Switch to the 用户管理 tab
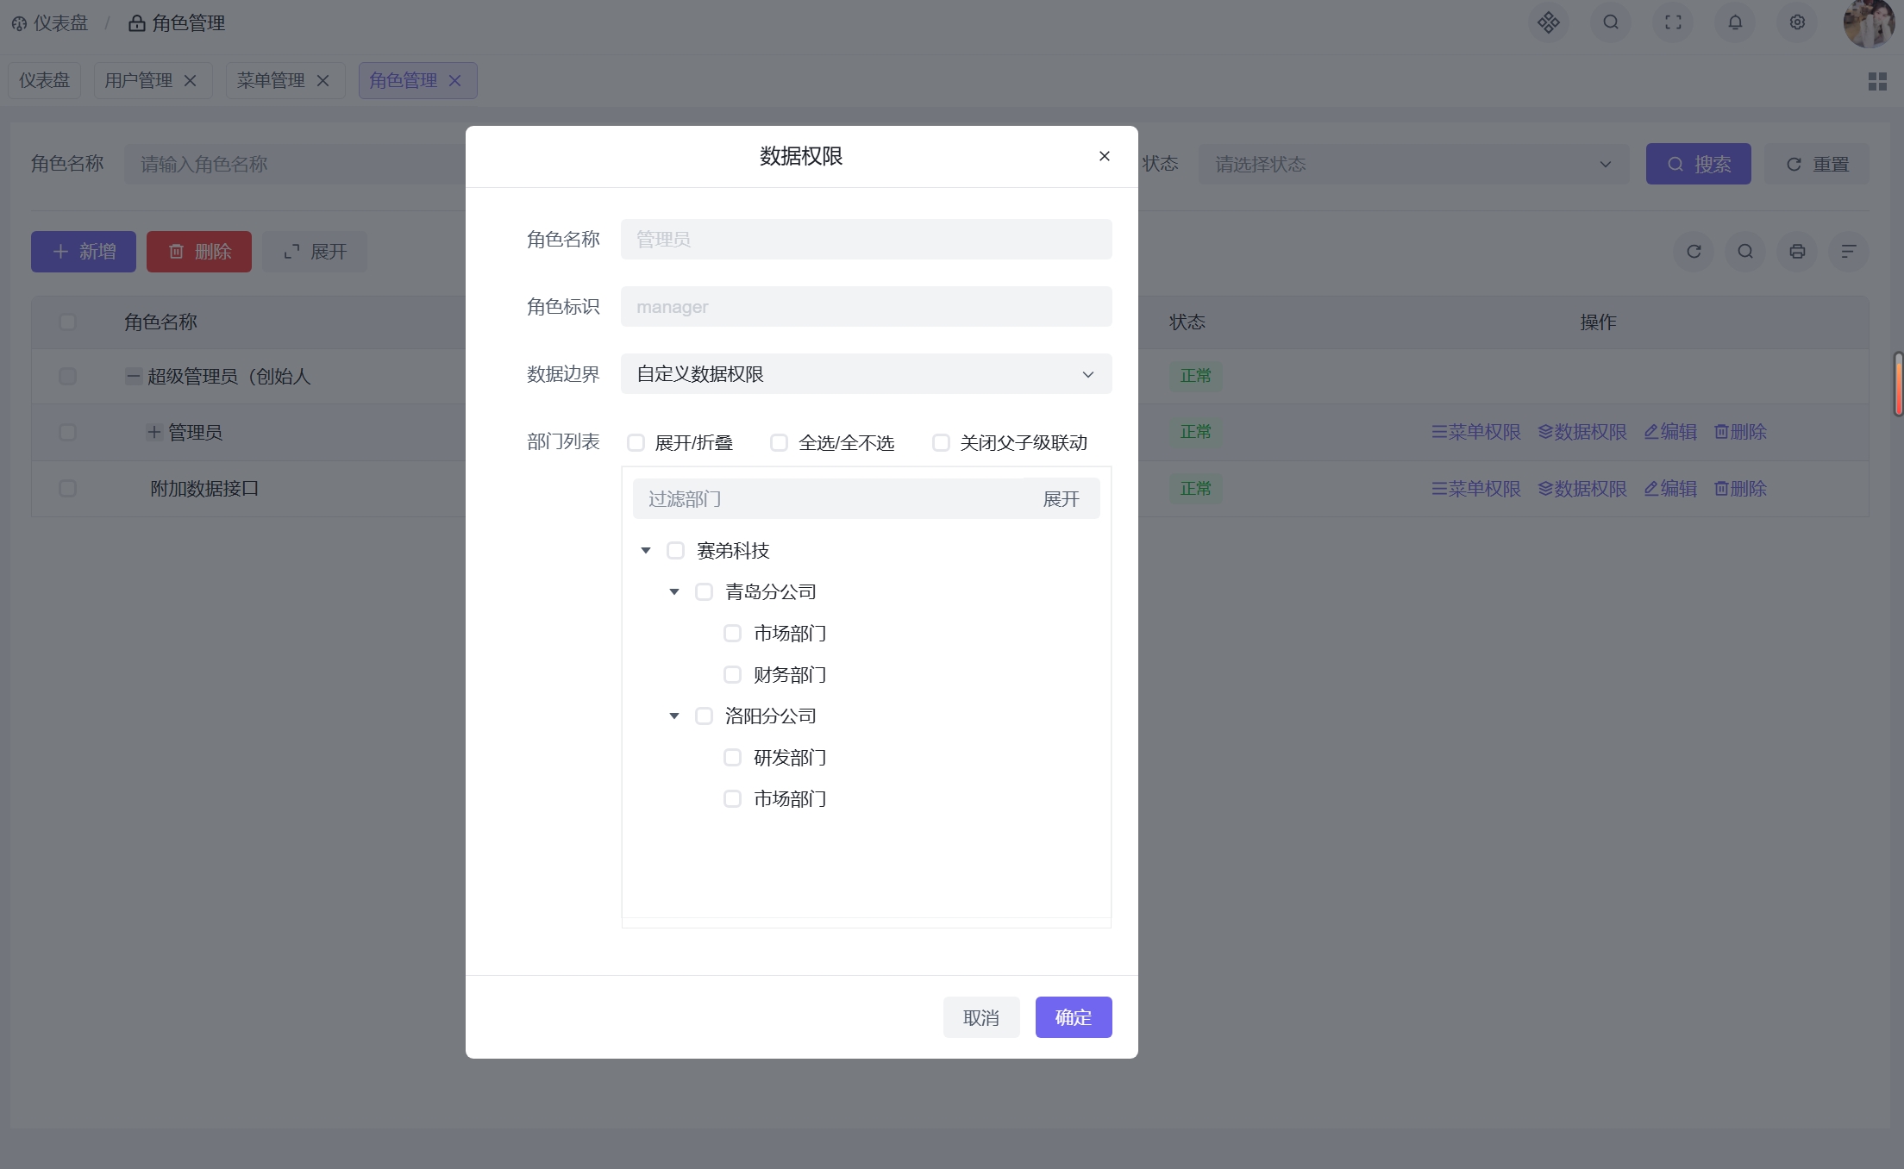 (139, 81)
